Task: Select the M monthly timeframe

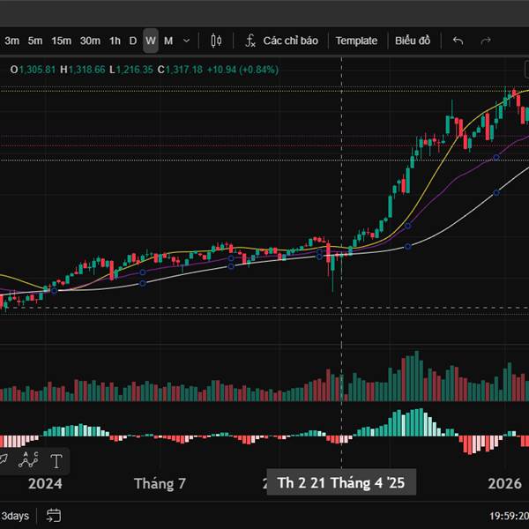Action: 168,41
